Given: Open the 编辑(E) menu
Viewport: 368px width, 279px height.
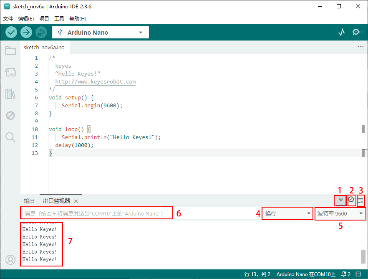Looking at the screenshot, I should 26,18.
